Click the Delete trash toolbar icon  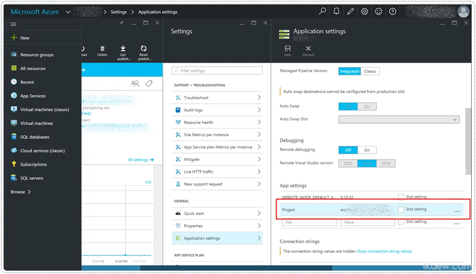pos(102,49)
